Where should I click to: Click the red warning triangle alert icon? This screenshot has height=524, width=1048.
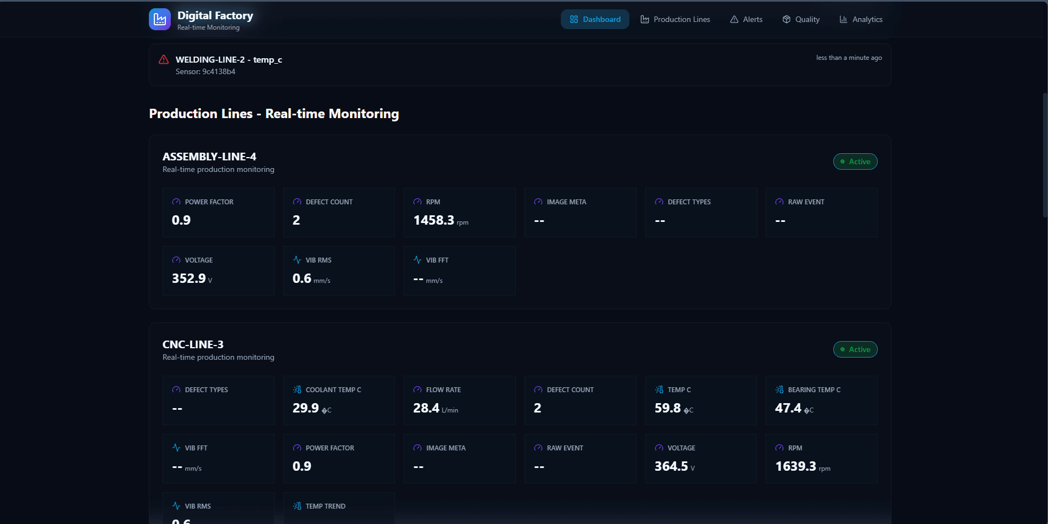pyautogui.click(x=164, y=60)
